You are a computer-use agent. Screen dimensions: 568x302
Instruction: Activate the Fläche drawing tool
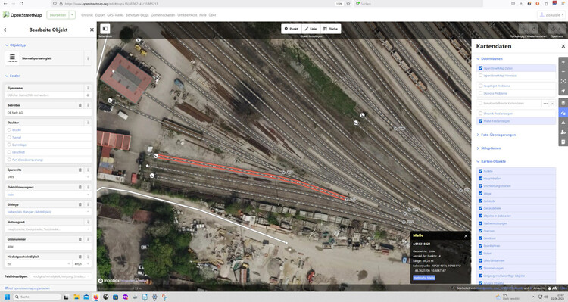pyautogui.click(x=330, y=29)
